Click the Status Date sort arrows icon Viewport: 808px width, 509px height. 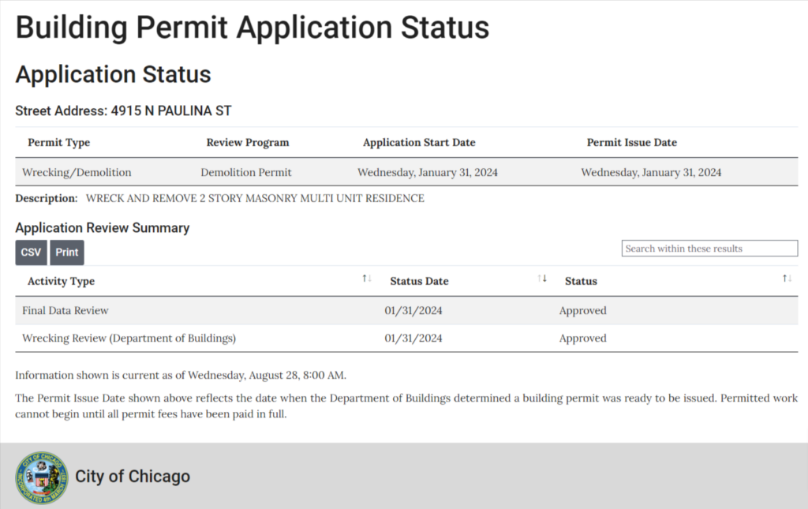[x=541, y=279]
